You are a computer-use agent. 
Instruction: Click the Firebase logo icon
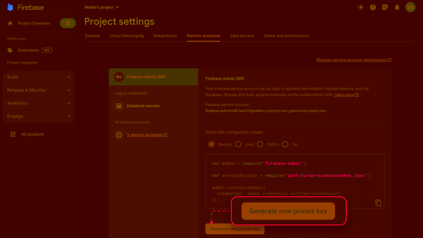(10, 7)
